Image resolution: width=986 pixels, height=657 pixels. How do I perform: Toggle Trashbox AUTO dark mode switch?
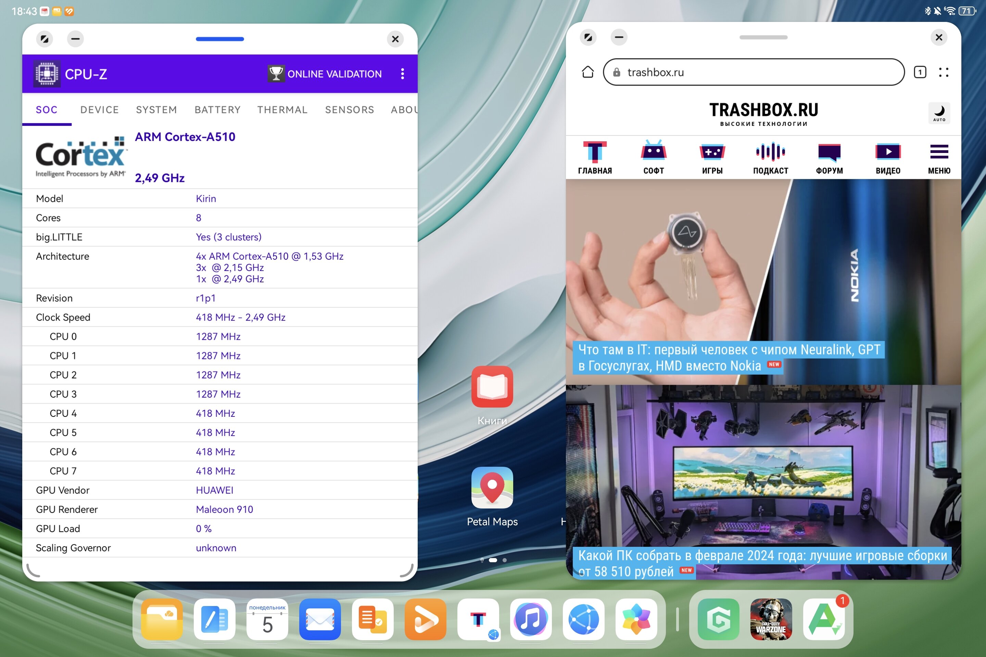click(939, 113)
